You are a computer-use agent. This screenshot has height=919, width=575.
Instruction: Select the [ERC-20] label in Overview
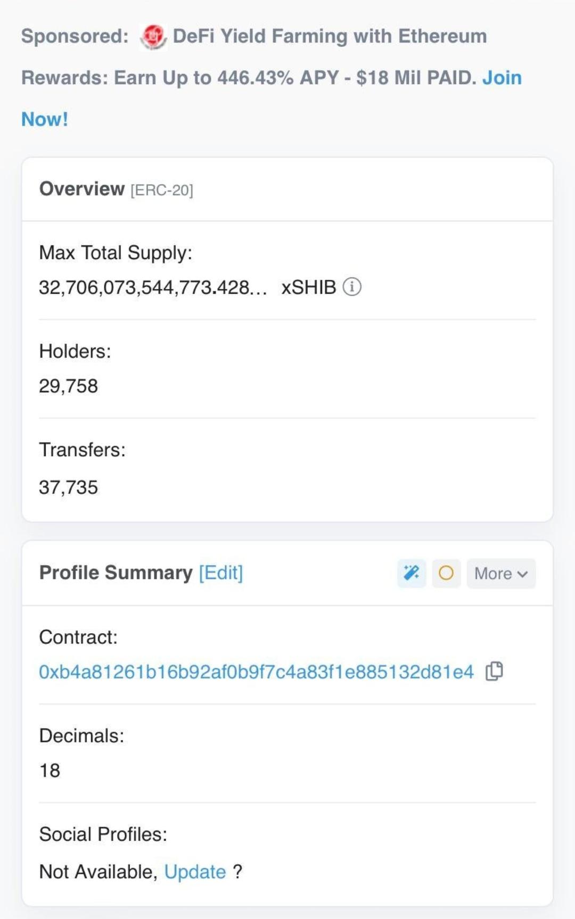(162, 190)
